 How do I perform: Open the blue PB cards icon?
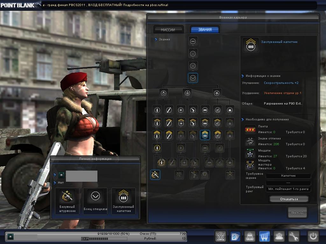click(x=235, y=236)
